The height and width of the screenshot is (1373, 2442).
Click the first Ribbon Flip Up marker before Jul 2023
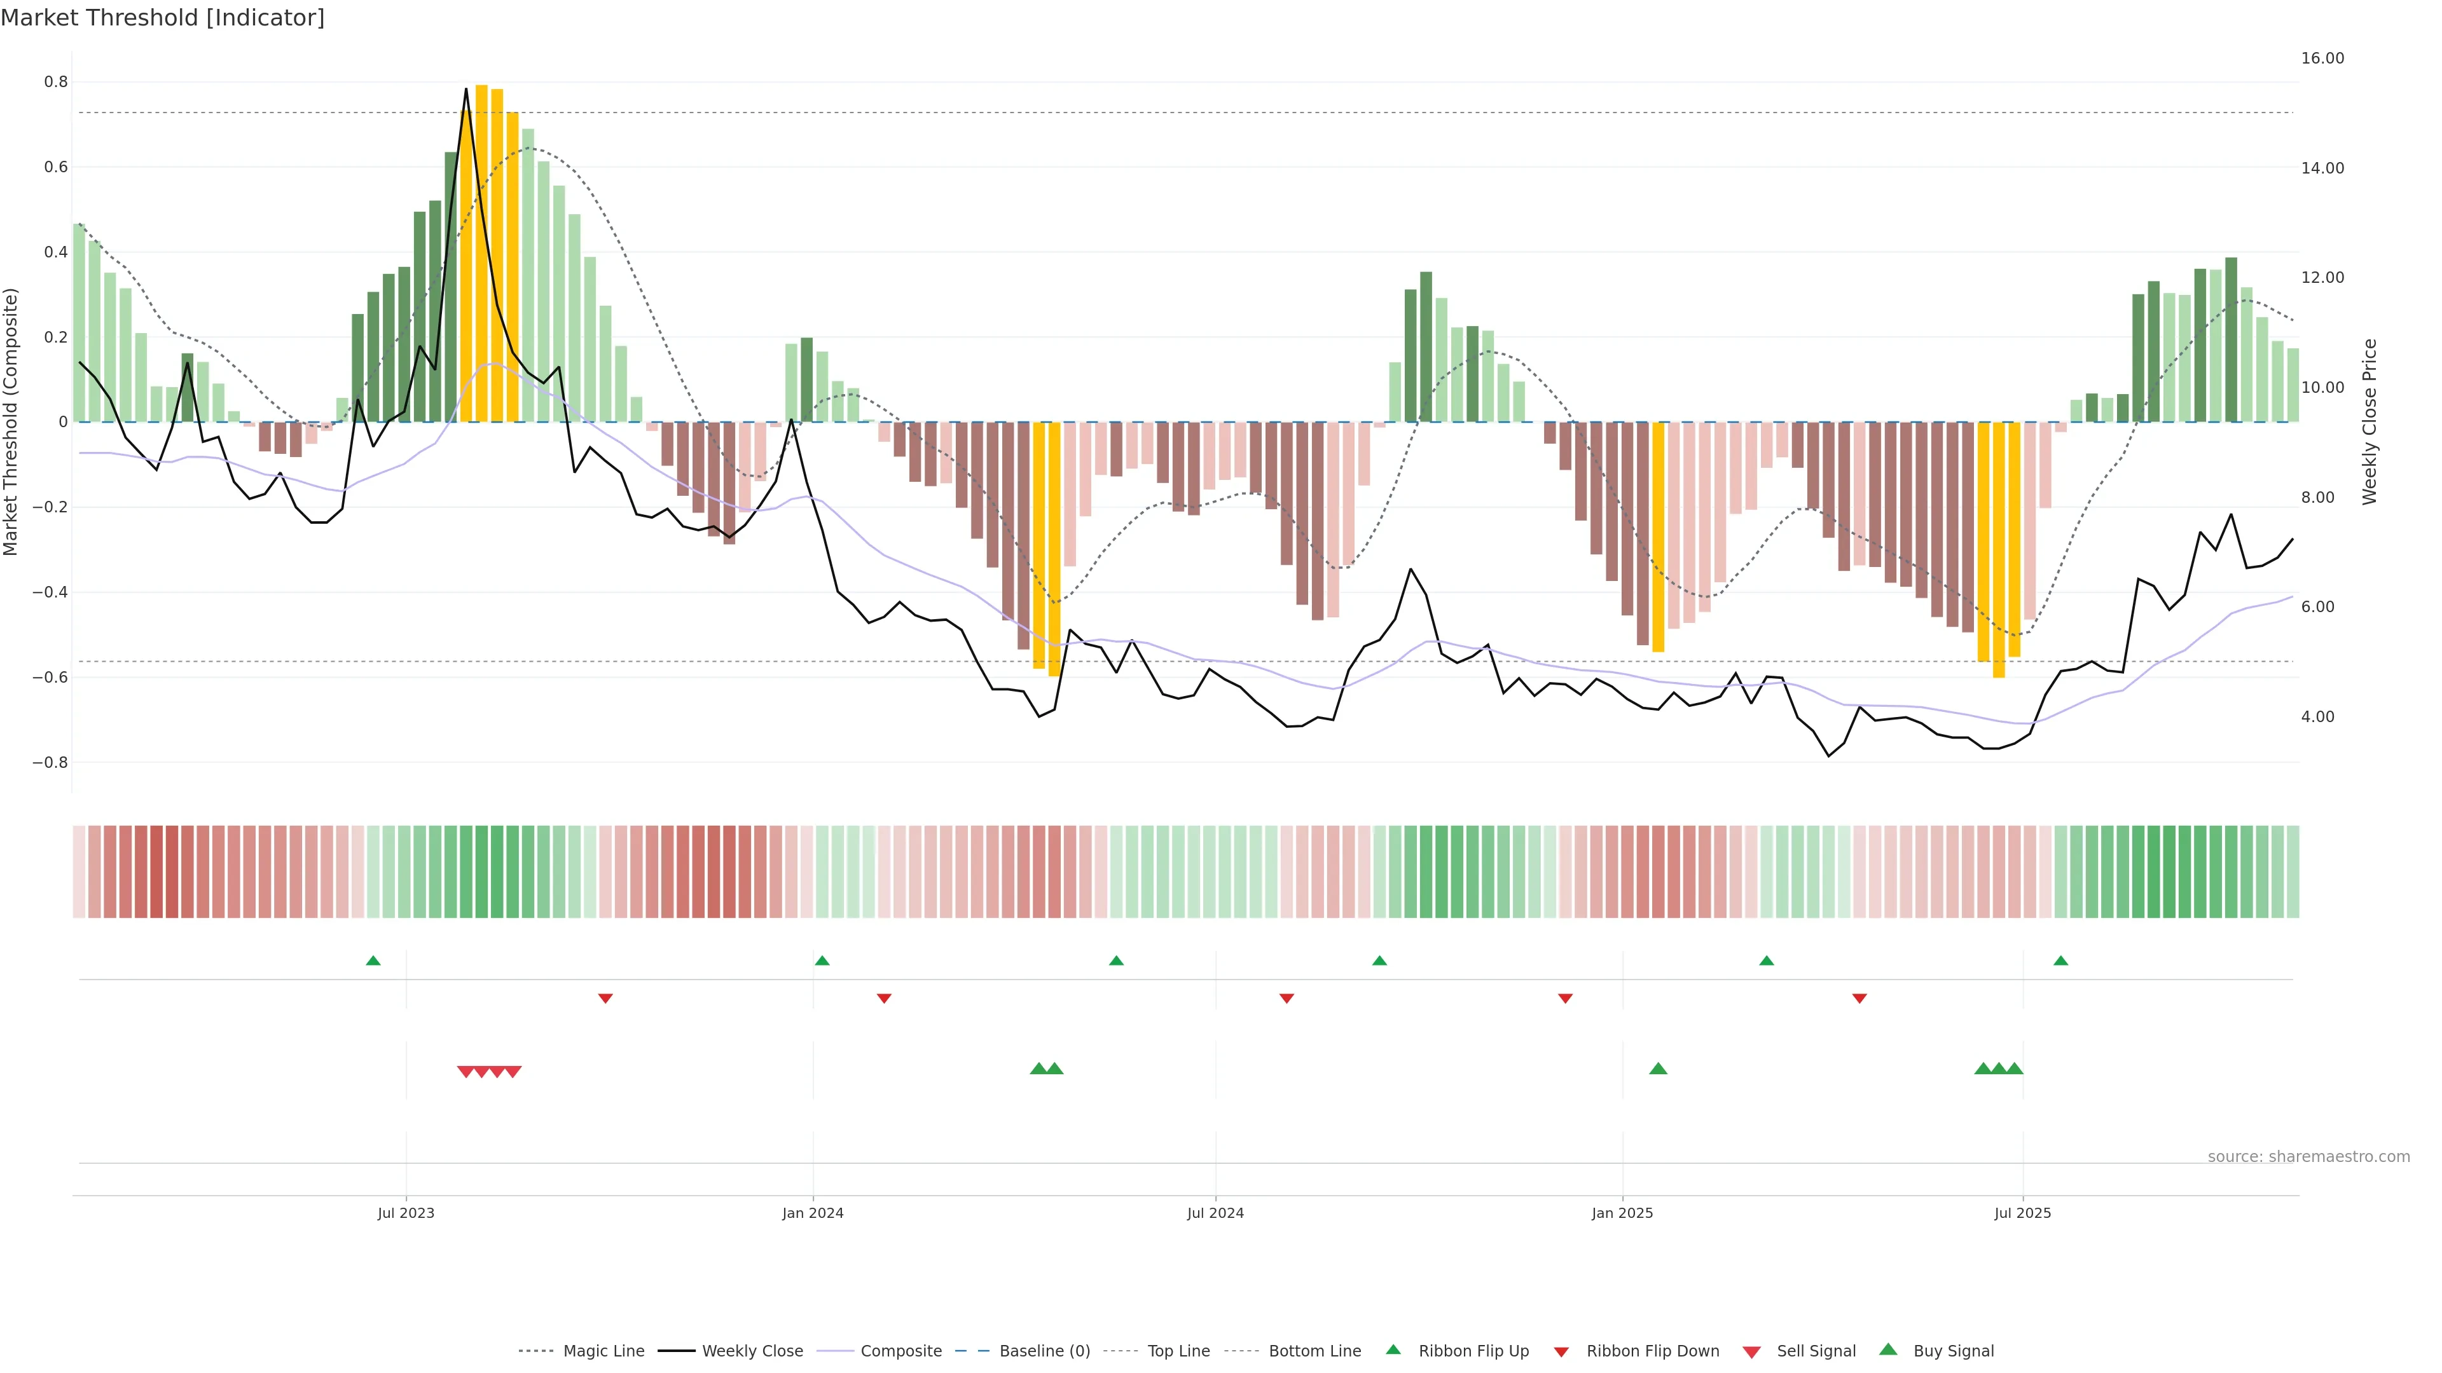click(373, 961)
